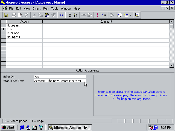Click the Paste toolbar icon
The height and width of the screenshot is (131, 175).
pyautogui.click(x=47, y=15)
